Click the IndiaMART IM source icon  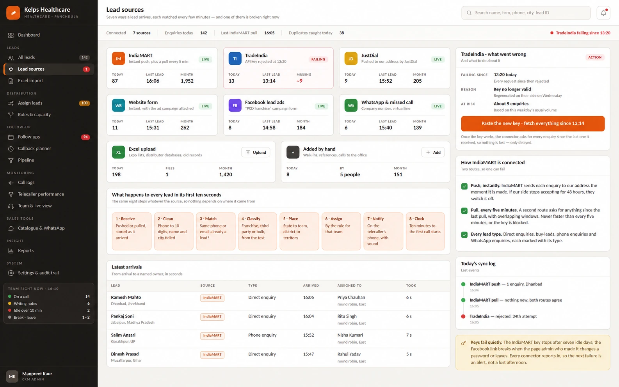pos(118,59)
